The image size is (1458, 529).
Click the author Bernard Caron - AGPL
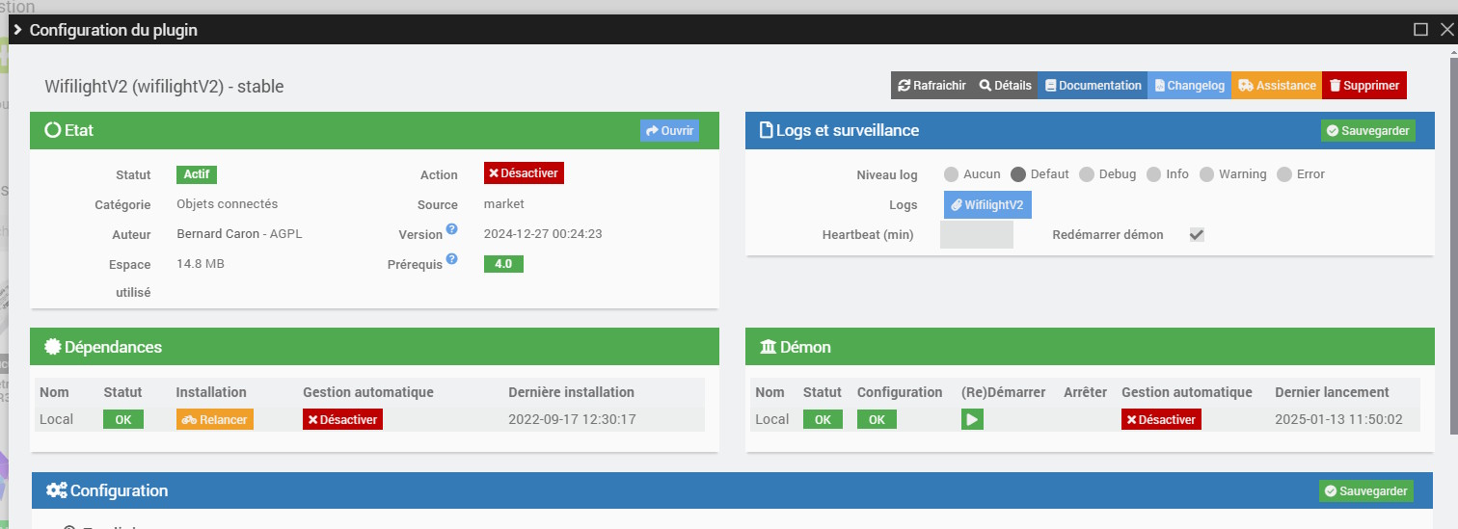pos(239,234)
